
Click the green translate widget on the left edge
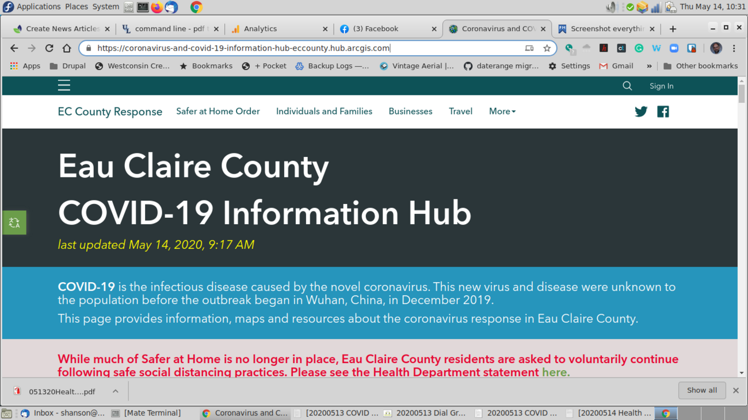point(14,223)
